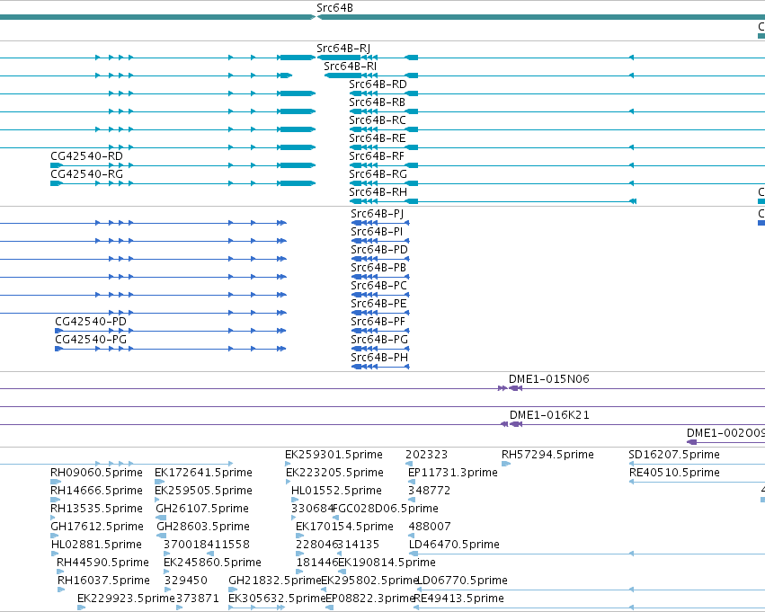Select the Src64B-PB protein label
This screenshot has height=612, width=765.
(x=378, y=268)
